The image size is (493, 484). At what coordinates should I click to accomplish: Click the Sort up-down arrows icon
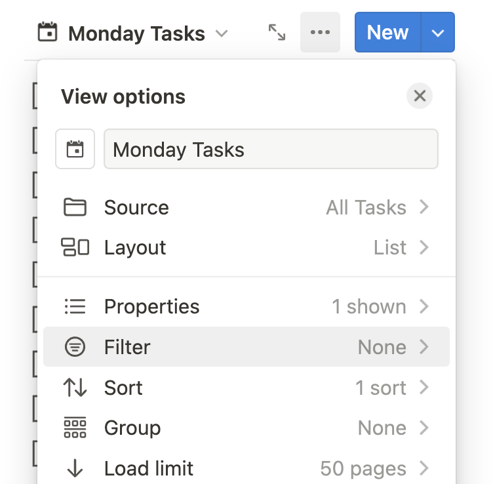75,388
